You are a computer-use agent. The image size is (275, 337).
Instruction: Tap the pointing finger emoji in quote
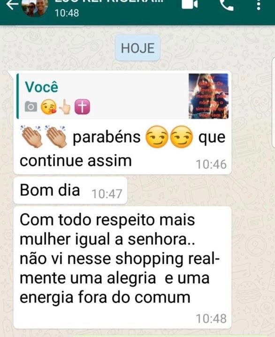click(65, 107)
